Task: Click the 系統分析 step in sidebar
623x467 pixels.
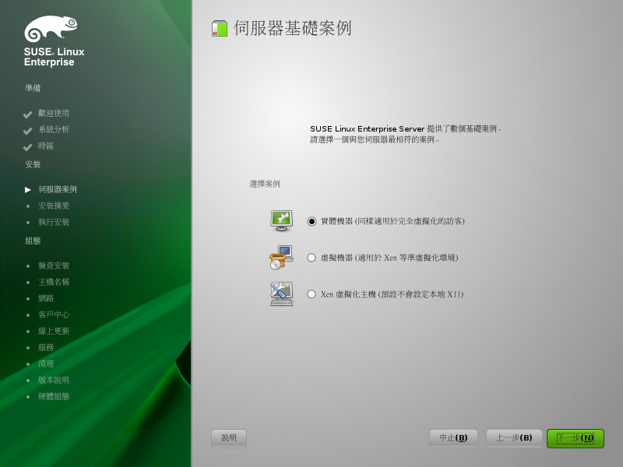Action: pos(54,129)
